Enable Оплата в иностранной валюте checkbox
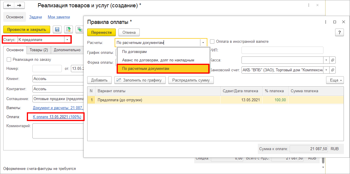This screenshot has height=174, width=350. [212, 41]
